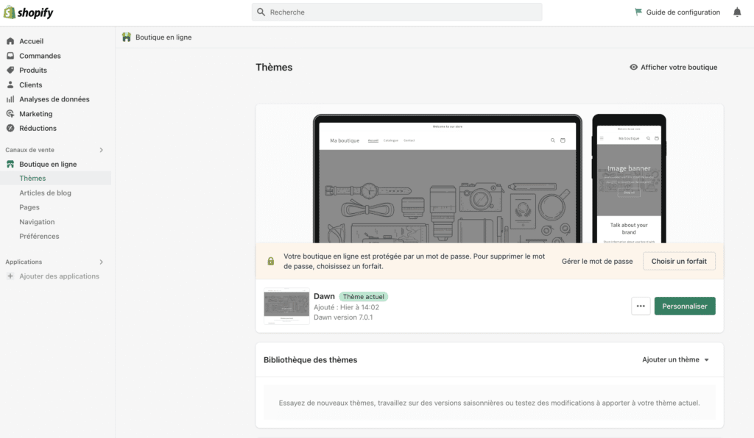This screenshot has width=754, height=438.
Task: Open the Dawn theme options menu
Action: coord(640,306)
